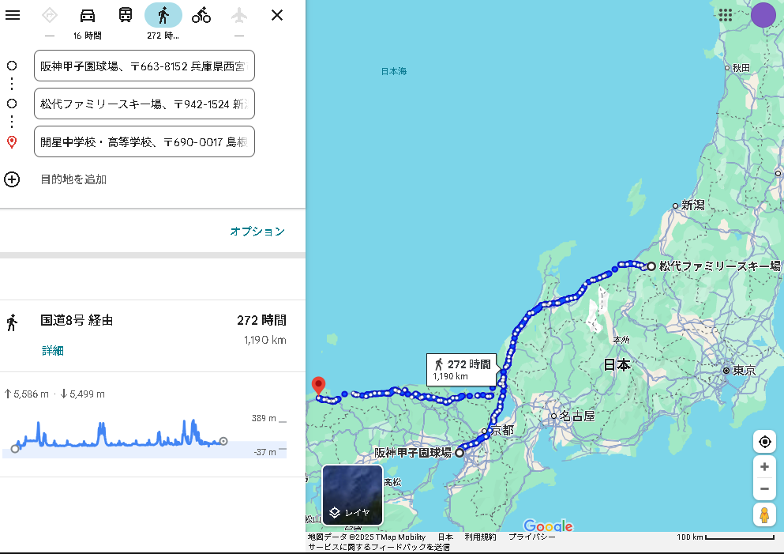The image size is (784, 554).
Task: Click the starting point circle icon
Action: [12, 66]
